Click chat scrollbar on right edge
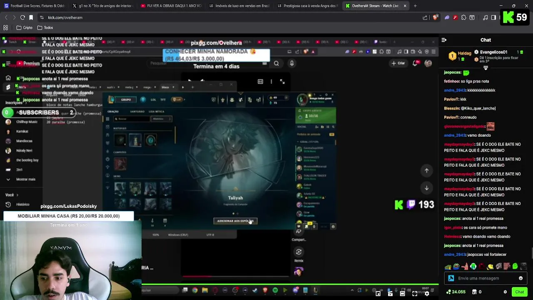Viewport: 533px width, 300px height. [532, 253]
